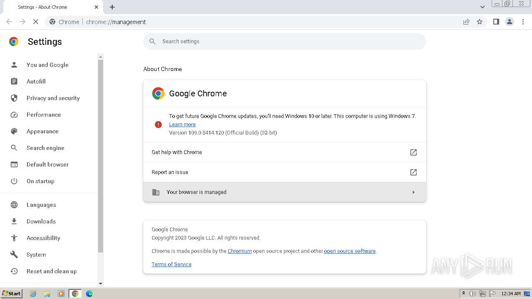The width and height of the screenshot is (532, 299).
Task: Click the volume speaker tray icon
Action: tap(473, 294)
